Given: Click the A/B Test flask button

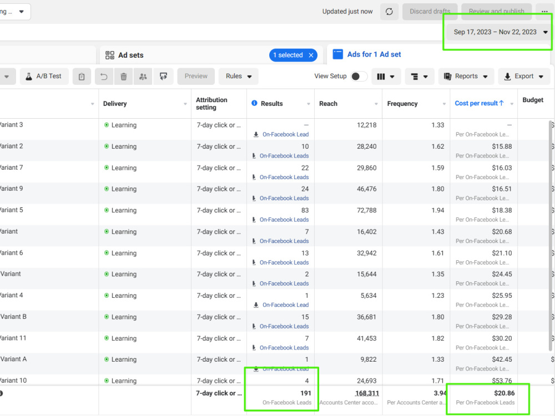Looking at the screenshot, I should click(x=44, y=77).
